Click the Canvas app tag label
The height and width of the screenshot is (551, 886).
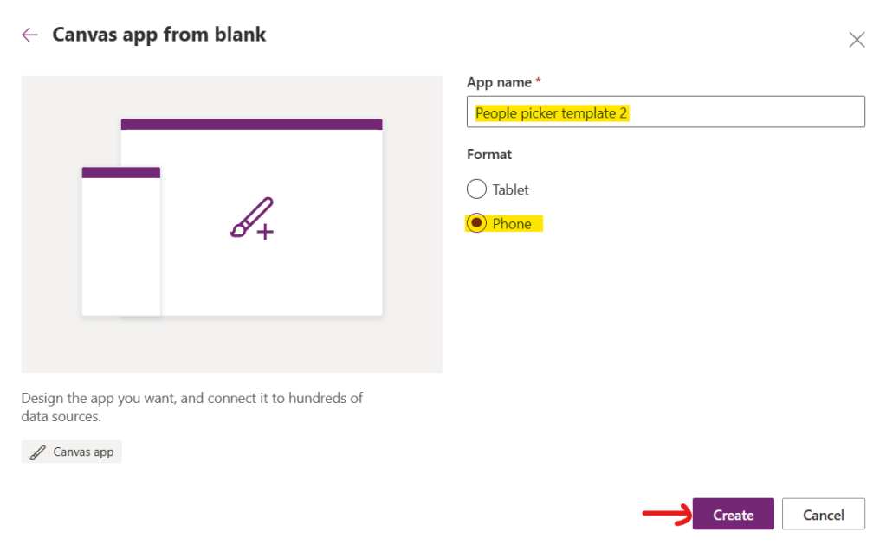[x=83, y=452]
